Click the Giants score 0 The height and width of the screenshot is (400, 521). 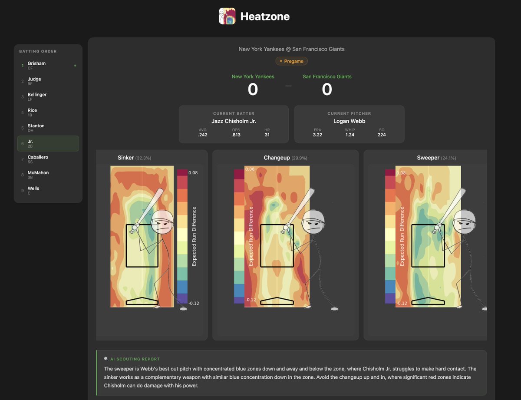tap(327, 89)
